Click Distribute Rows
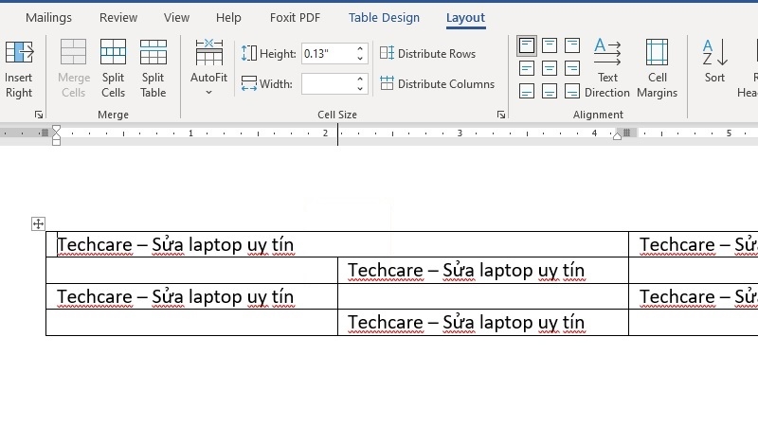 [428, 54]
